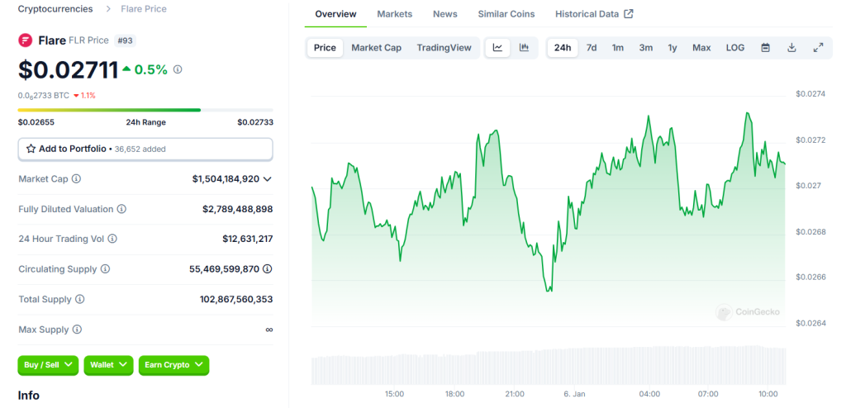846x408 pixels.
Task: Open the calendar date picker icon
Action: [x=765, y=48]
